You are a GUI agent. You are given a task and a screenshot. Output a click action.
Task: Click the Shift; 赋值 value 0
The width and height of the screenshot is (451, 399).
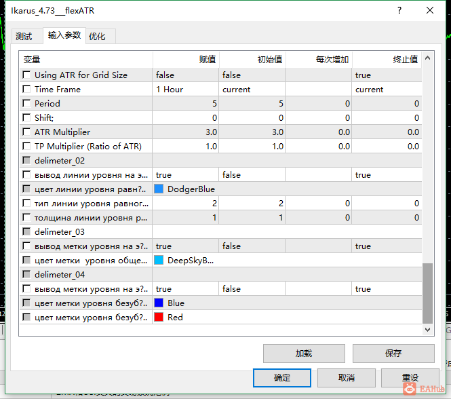pyautogui.click(x=186, y=118)
